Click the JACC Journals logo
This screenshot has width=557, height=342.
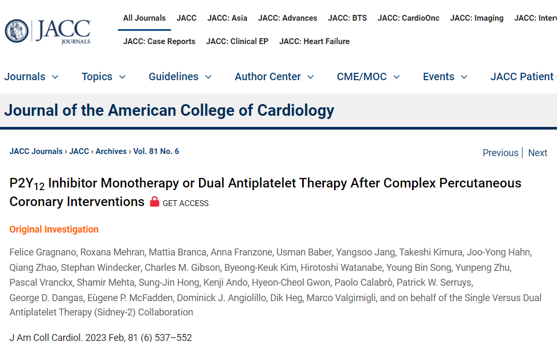[48, 31]
